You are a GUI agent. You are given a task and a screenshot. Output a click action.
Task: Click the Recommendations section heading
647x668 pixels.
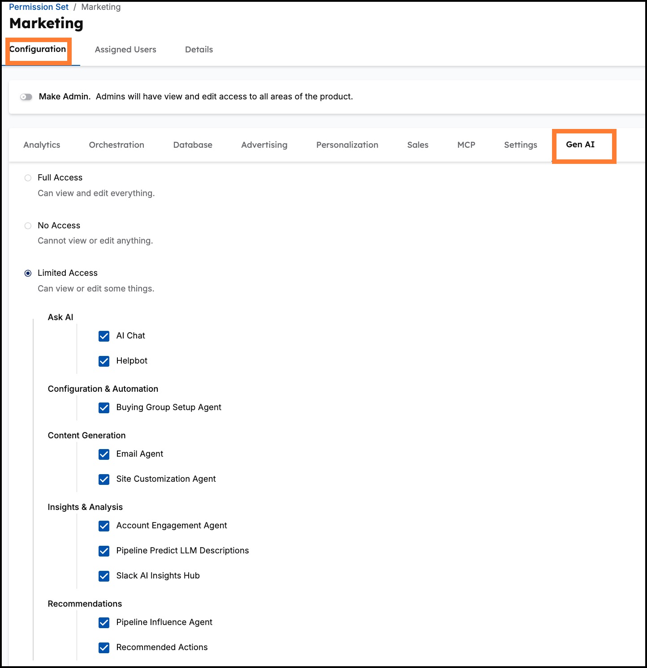tap(85, 604)
